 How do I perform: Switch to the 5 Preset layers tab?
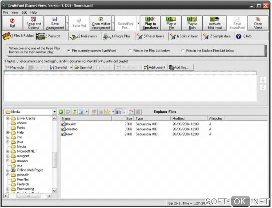(x=152, y=36)
